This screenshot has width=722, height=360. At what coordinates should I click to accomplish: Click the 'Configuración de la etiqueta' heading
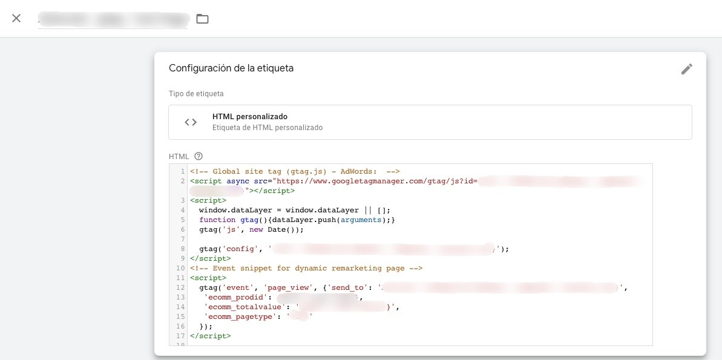point(231,68)
